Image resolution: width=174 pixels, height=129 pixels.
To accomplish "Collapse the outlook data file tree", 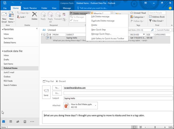I will coord(3,51).
